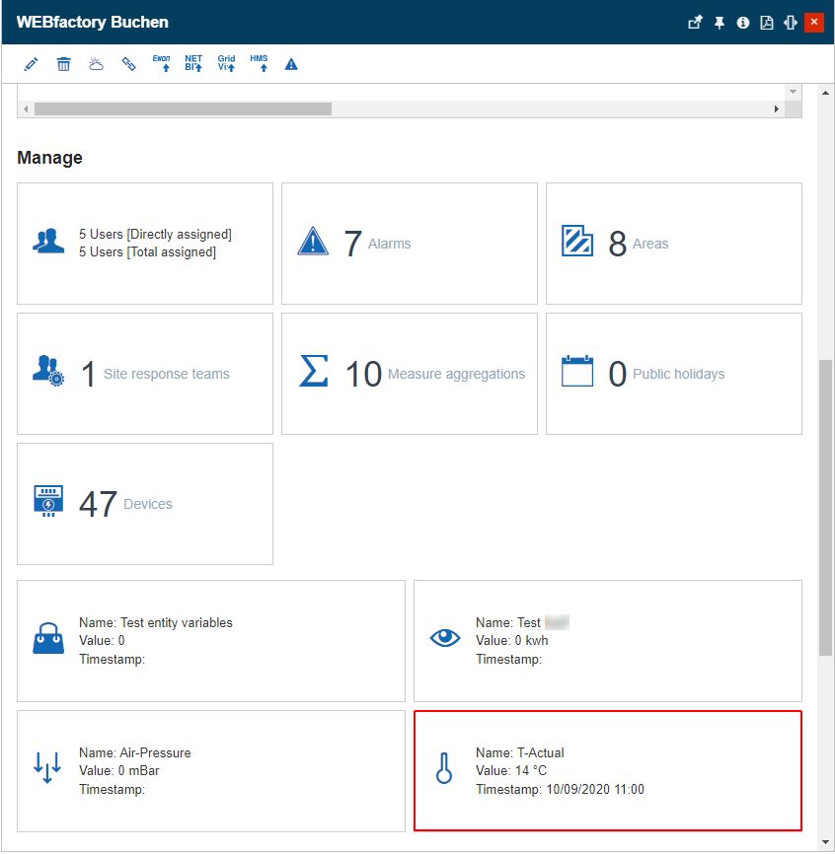The image size is (835, 854).
Task: Export to PDF from header icon
Action: pos(767,23)
